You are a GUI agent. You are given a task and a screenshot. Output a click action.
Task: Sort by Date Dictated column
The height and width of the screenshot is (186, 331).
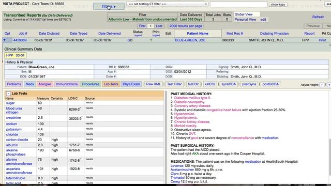[49, 33]
